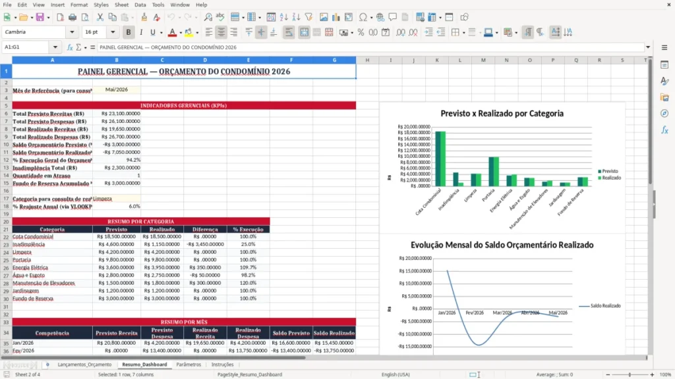Image resolution: width=675 pixels, height=379 pixels.
Task: Click the AutoFilter funnel icon
Action: point(308,17)
